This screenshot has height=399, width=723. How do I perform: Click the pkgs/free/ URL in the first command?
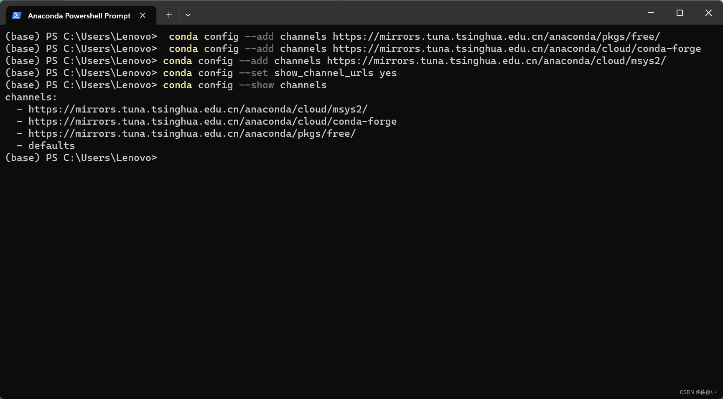pos(496,37)
